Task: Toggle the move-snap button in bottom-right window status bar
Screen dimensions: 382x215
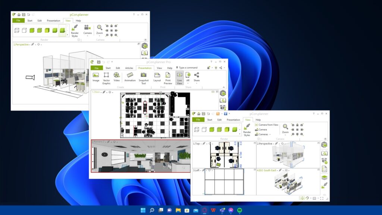Action: [302, 198]
